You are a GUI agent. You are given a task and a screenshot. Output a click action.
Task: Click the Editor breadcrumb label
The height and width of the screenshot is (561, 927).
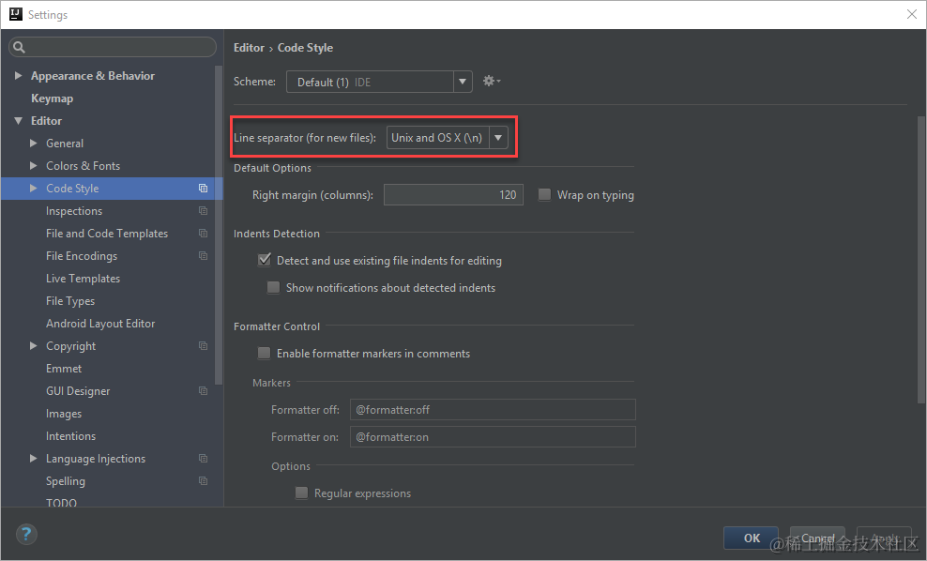point(249,48)
